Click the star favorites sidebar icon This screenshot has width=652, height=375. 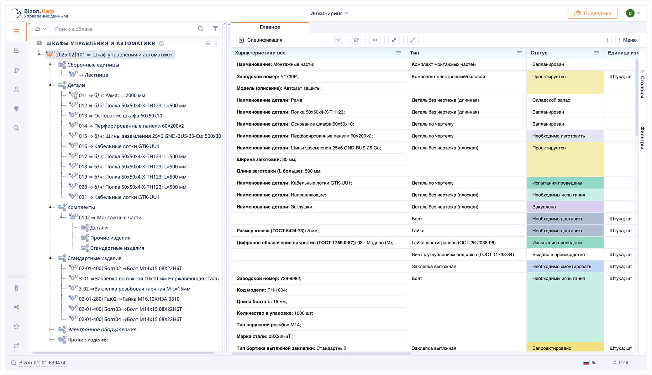(x=16, y=326)
